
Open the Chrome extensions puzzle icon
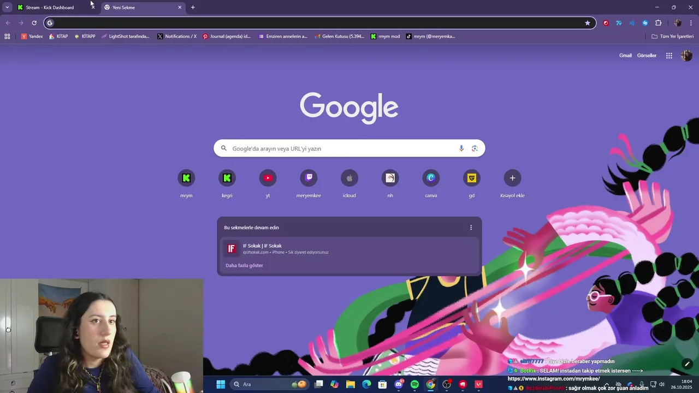point(658,23)
